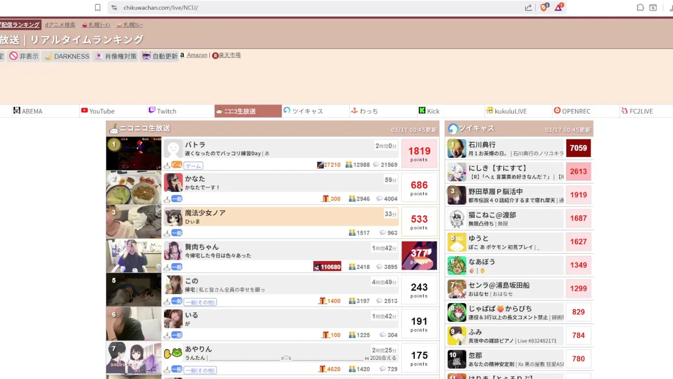This screenshot has height=379, width=673.
Task: Click the blue 一般 badge for かなた
Action: point(177,200)
